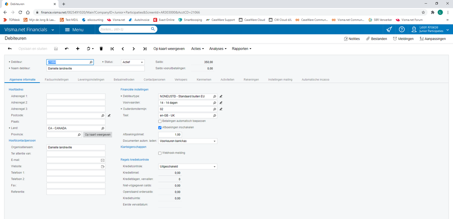Bookmark this page with the star icon
Image resolution: width=453 pixels, height=219 pixels.
click(423, 12)
